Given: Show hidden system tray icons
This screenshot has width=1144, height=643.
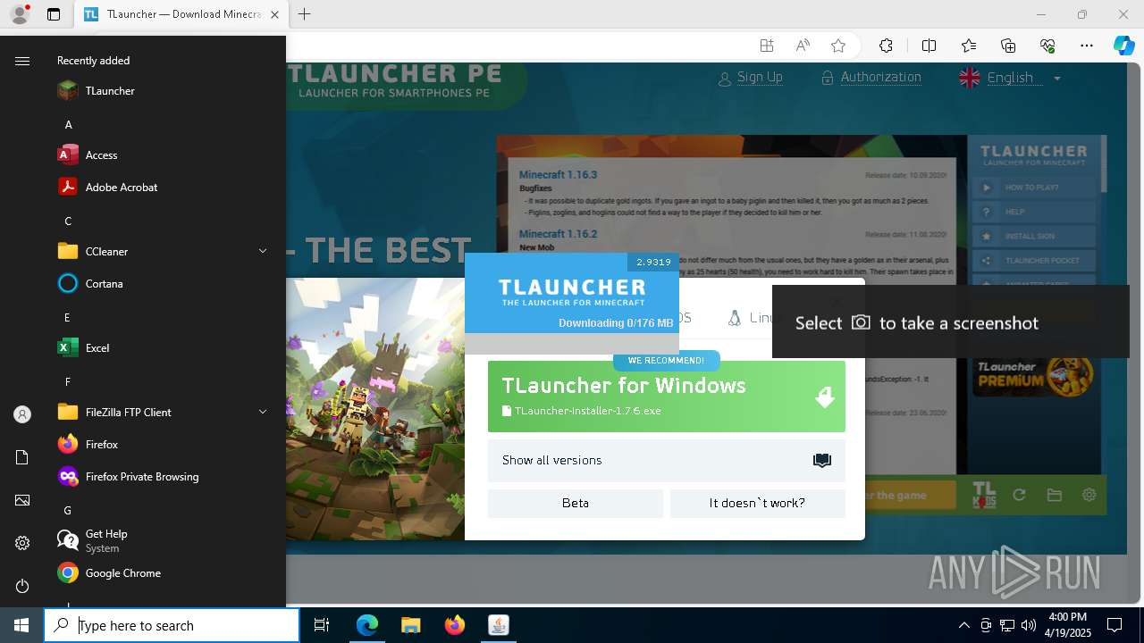Looking at the screenshot, I should click(x=963, y=625).
